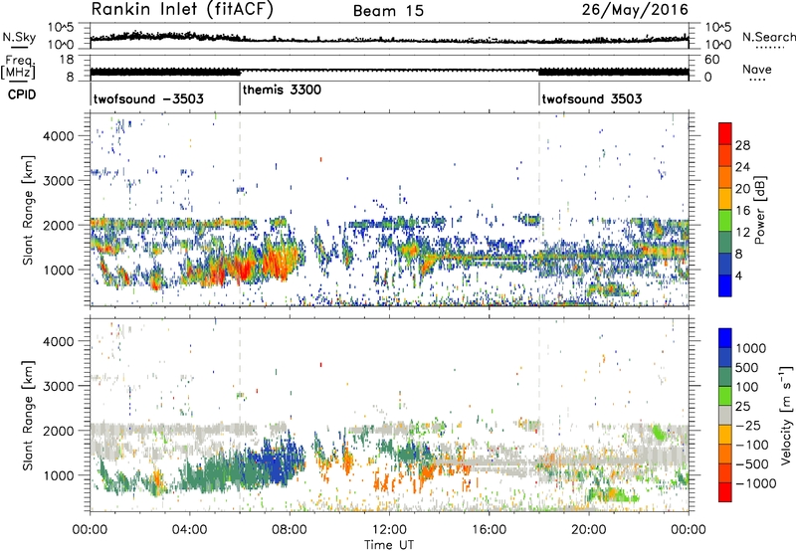Click the '4000' tick on power panel axis
The image size is (796, 551).
tap(58, 136)
